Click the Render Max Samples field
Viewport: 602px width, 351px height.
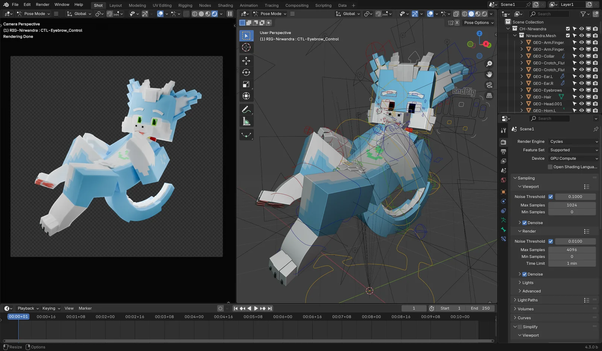pos(572,250)
